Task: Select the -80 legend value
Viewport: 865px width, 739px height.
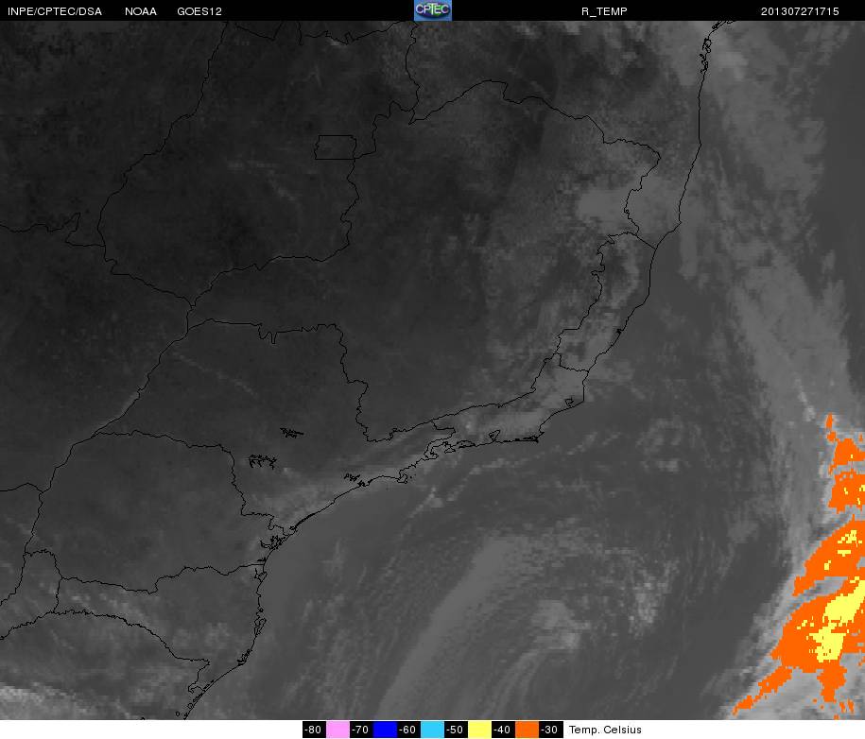Action: pyautogui.click(x=314, y=730)
